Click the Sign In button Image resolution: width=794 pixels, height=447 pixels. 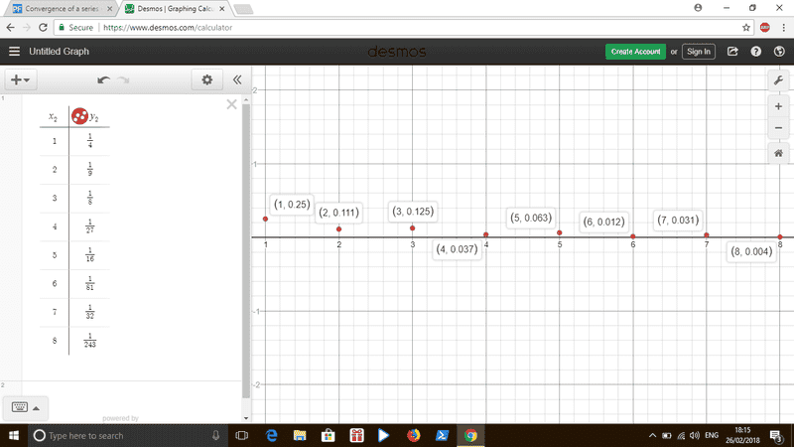[x=698, y=52]
